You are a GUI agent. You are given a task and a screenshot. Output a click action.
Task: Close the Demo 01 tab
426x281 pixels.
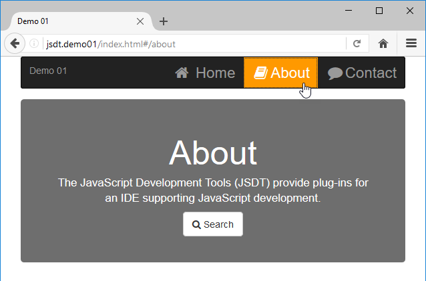point(140,21)
